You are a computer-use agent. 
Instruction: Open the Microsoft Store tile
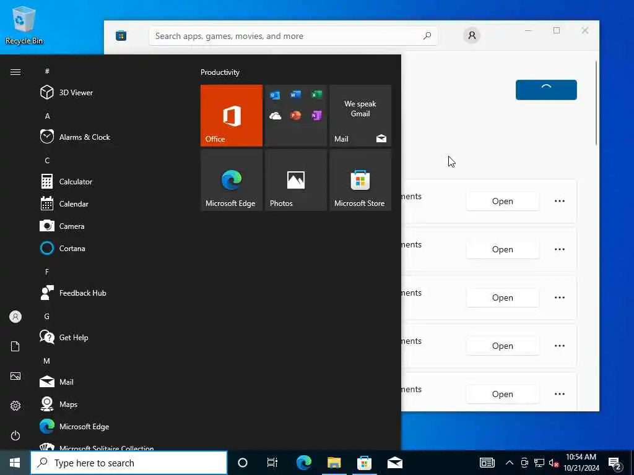tap(360, 180)
